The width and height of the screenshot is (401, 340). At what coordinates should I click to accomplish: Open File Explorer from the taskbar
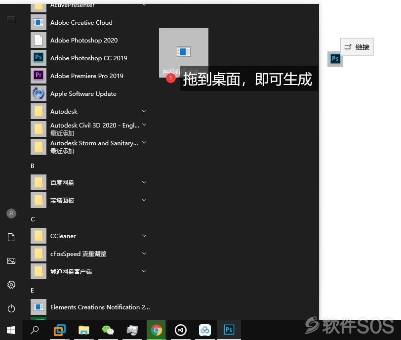83,330
